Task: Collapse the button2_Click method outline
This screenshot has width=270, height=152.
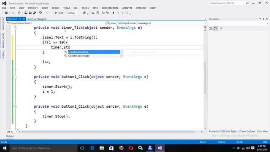Action: click(15, 106)
